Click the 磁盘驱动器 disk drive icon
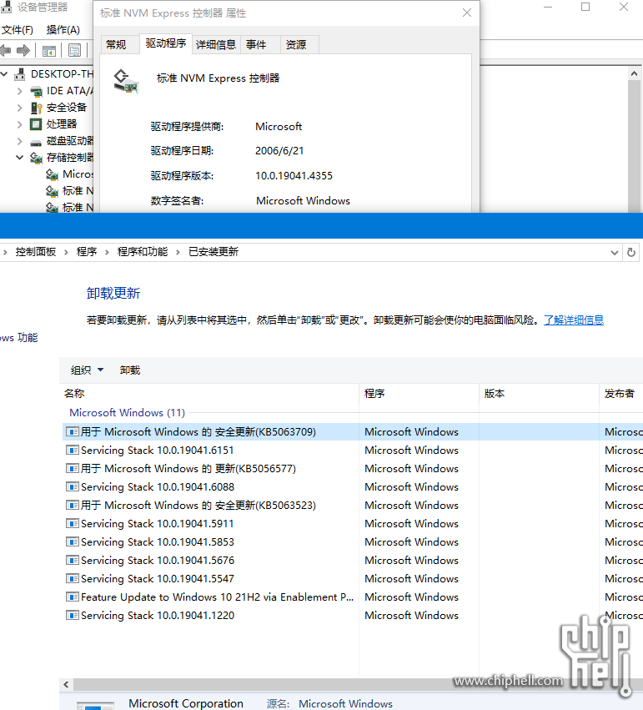643x710 pixels. pyautogui.click(x=36, y=142)
